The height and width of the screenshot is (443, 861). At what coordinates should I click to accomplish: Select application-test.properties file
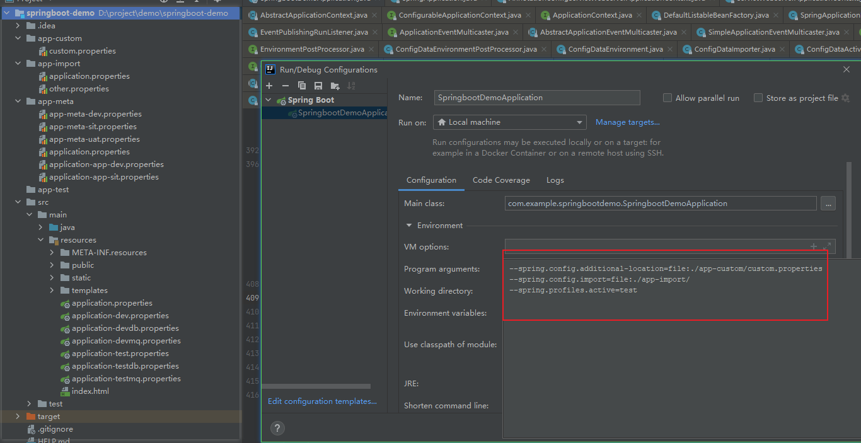[120, 354]
